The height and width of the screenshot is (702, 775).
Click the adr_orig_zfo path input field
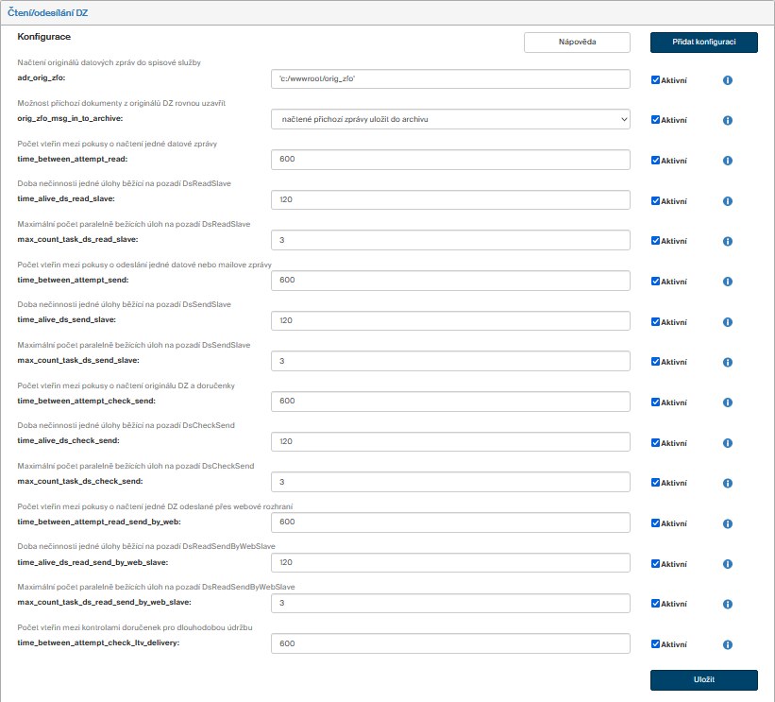click(x=449, y=79)
